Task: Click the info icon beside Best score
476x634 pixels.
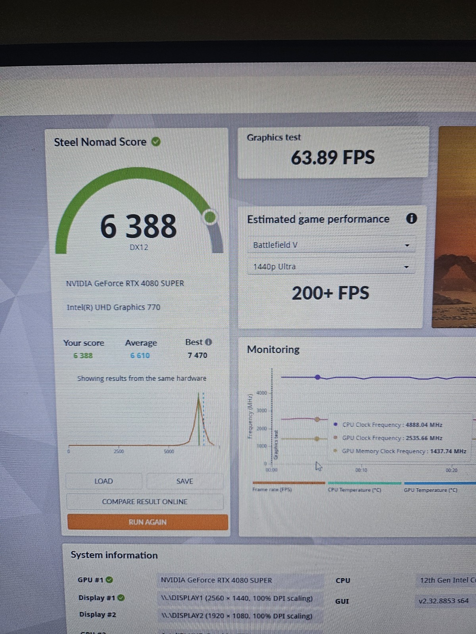Action: pos(209,342)
